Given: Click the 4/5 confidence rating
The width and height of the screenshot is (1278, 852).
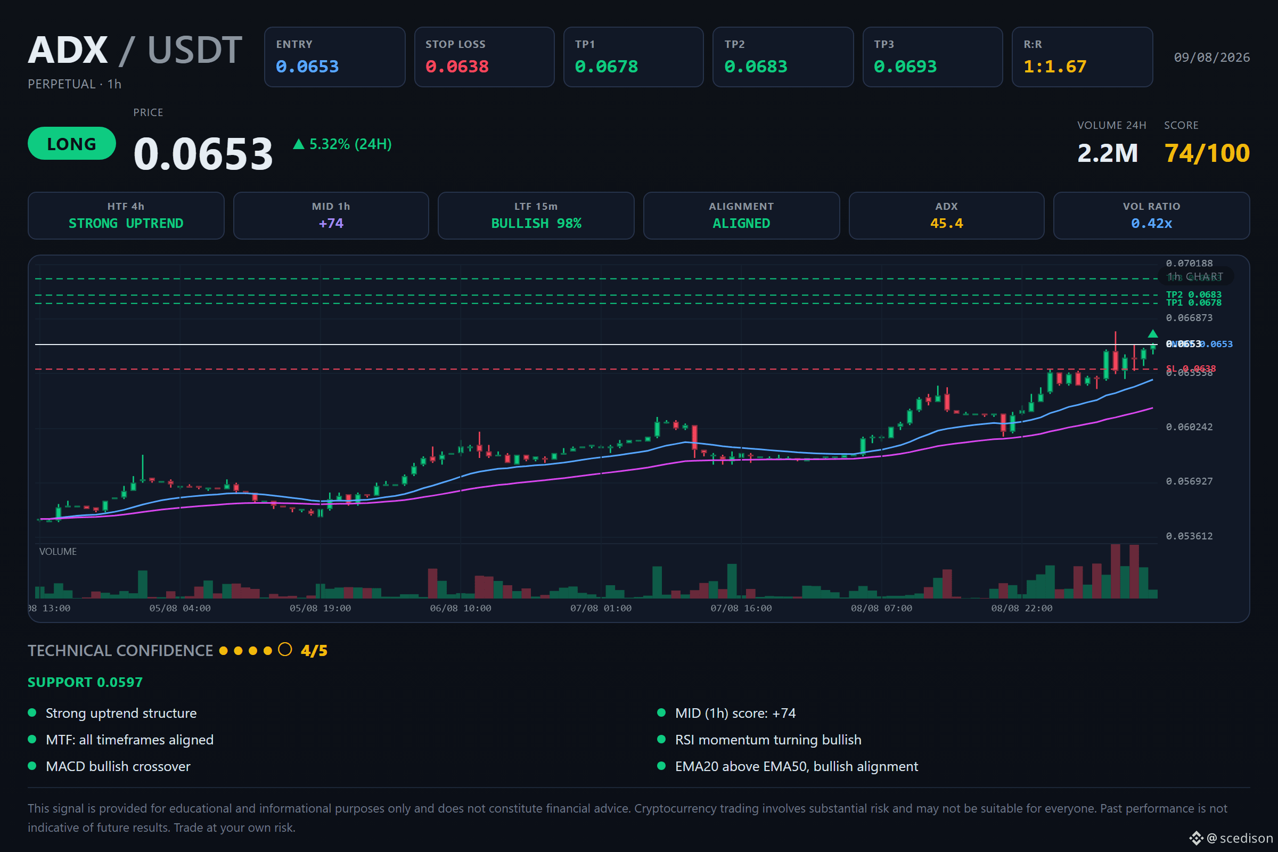Looking at the screenshot, I should pyautogui.click(x=314, y=650).
